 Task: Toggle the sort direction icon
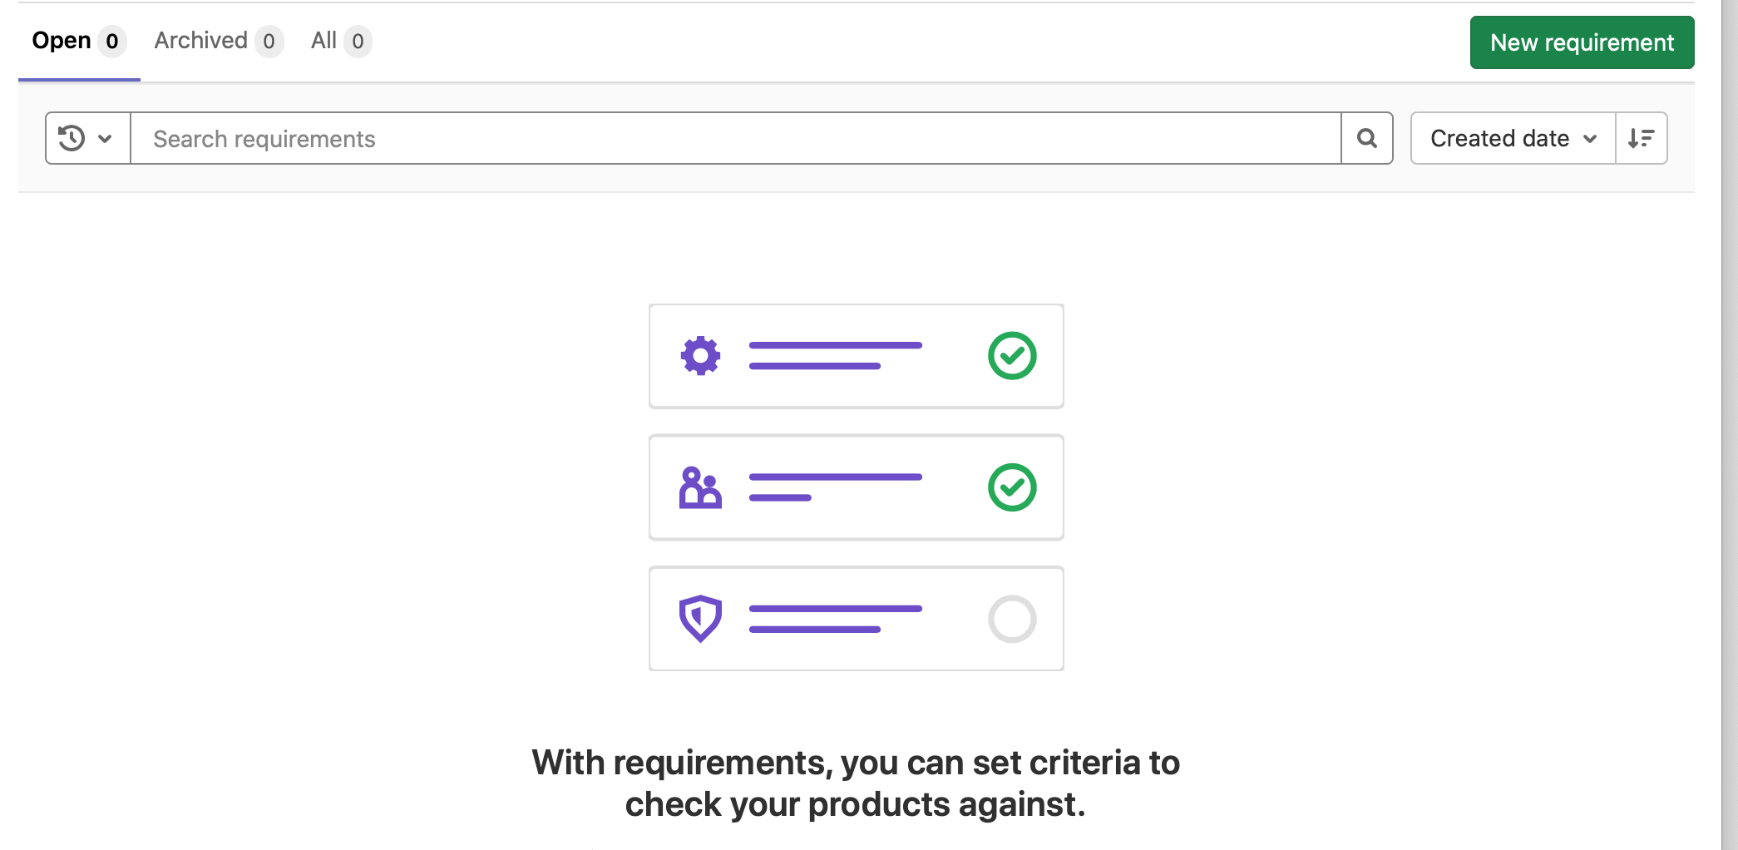pos(1641,138)
